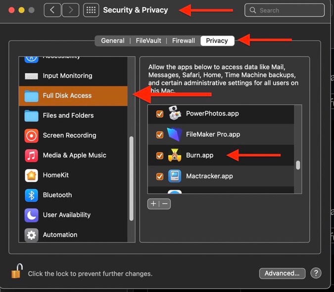The width and height of the screenshot is (334, 292).
Task: Select HomeKit category
Action: coord(73,175)
